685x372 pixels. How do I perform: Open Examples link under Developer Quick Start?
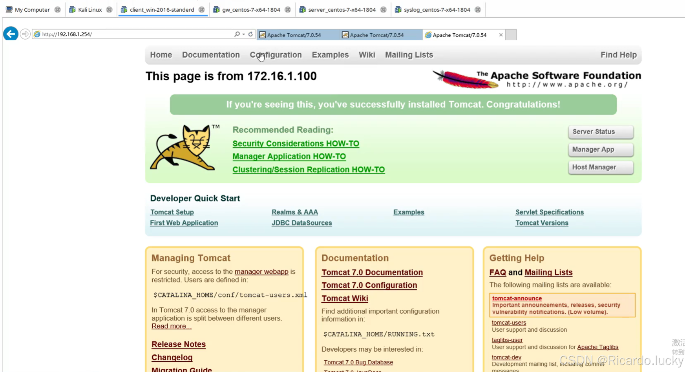[x=409, y=212]
